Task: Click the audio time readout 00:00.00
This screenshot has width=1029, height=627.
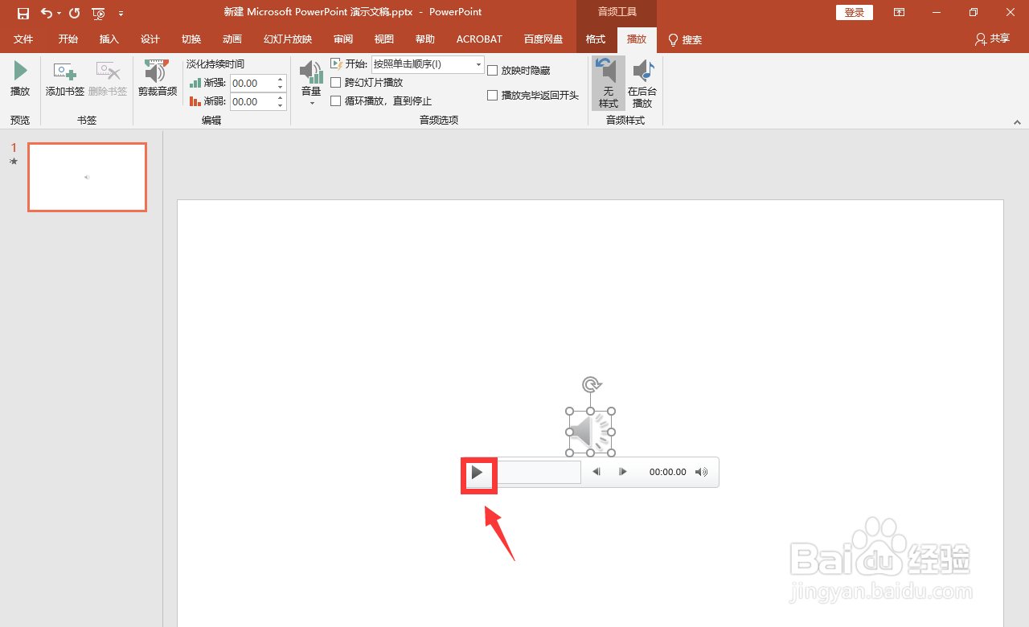Action: 668,473
